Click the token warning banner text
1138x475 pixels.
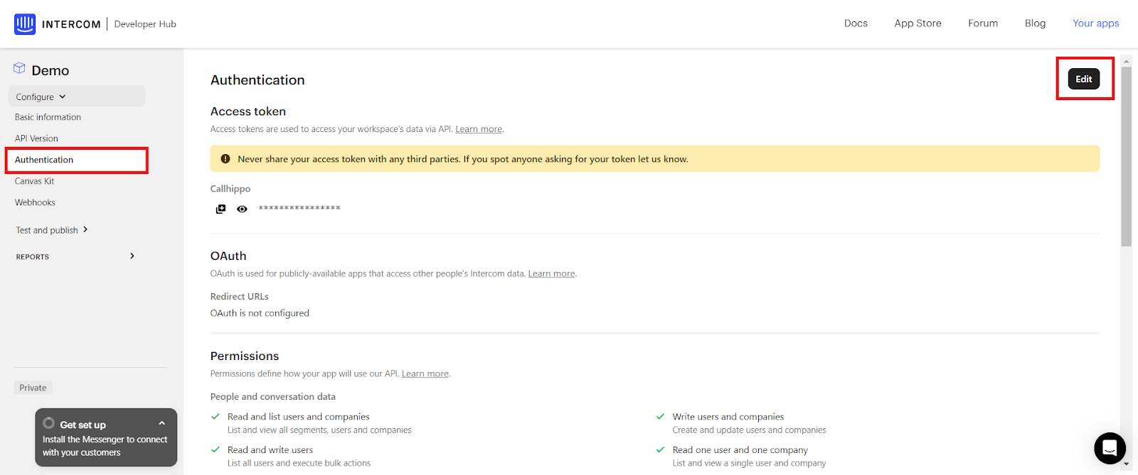click(463, 159)
